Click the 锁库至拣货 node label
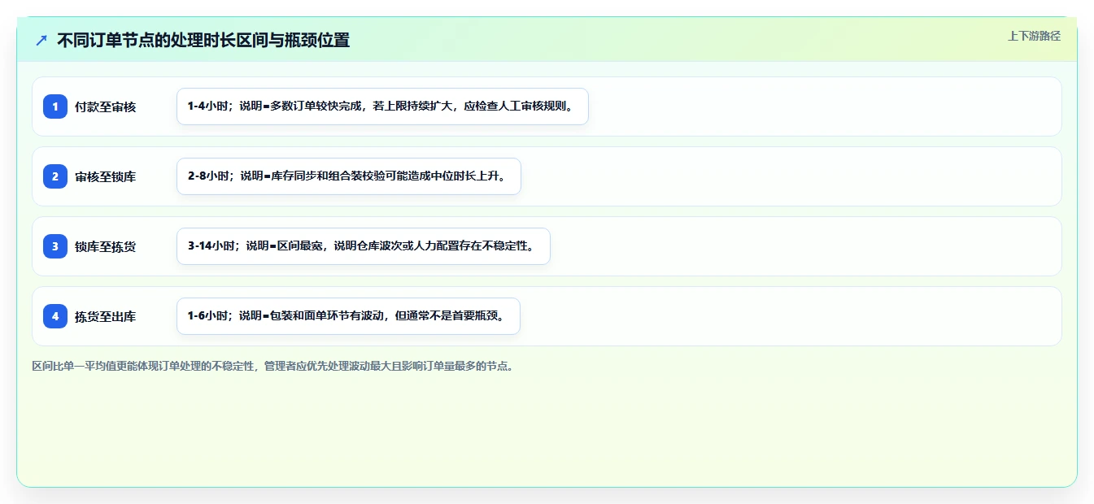This screenshot has height=504, width=1094. point(105,246)
